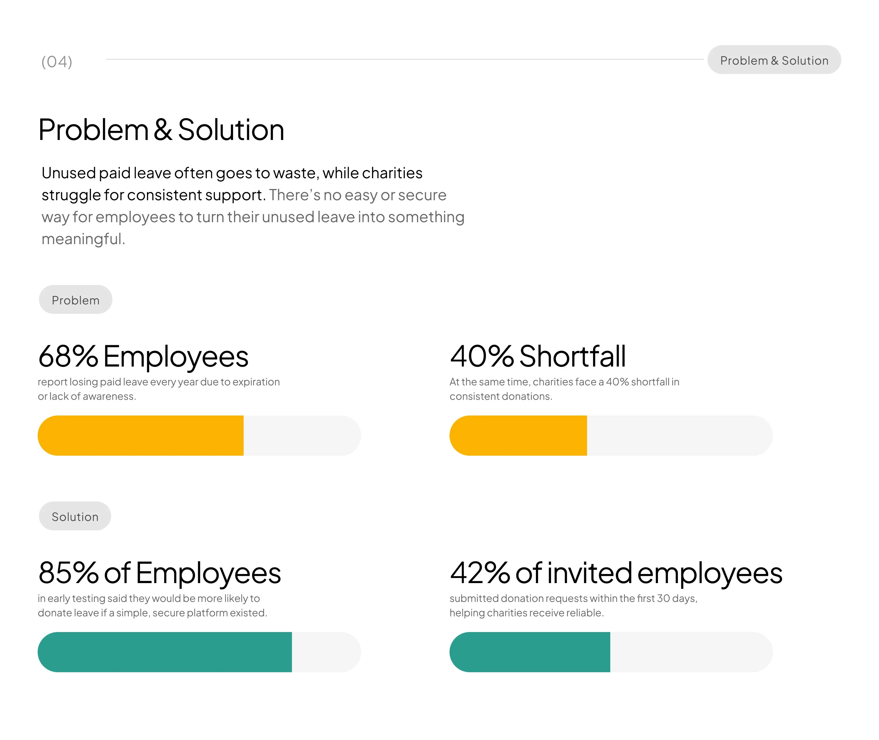
Task: Click the 42% of invited employees heading
Action: 616,573
